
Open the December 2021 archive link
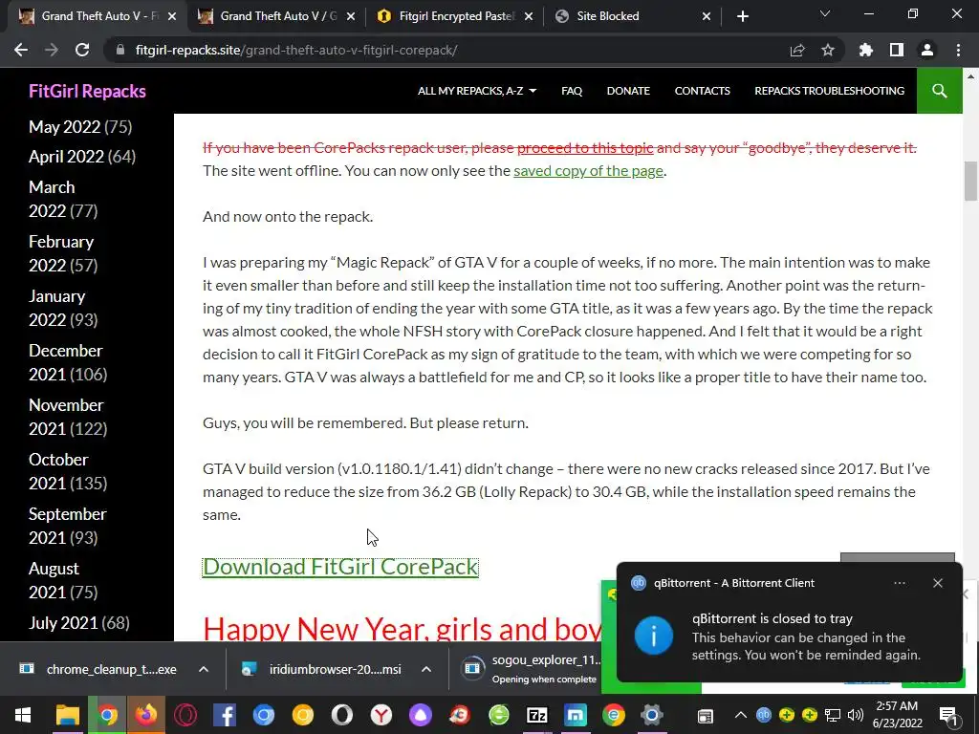(66, 362)
